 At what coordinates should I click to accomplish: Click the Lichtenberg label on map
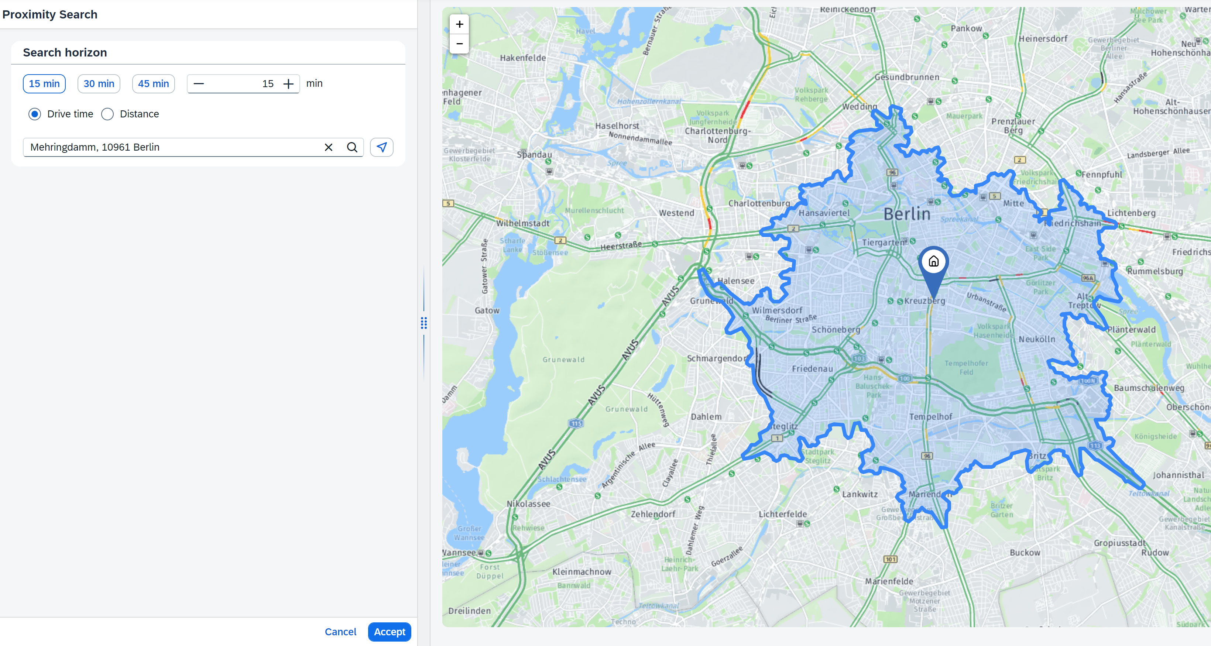pyautogui.click(x=1131, y=213)
